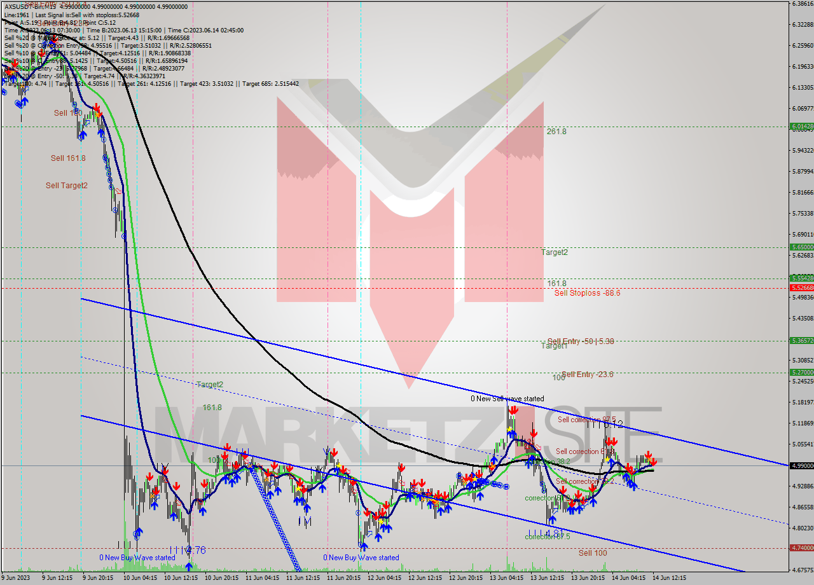
Task: Click the '14 Jun 04:15' time label
Action: (x=629, y=578)
